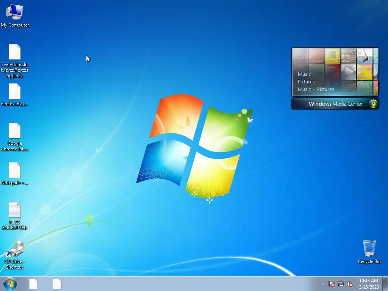Image resolution: width=388 pixels, height=291 pixels.
Task: Open the network status tray icon
Action: pos(341,284)
